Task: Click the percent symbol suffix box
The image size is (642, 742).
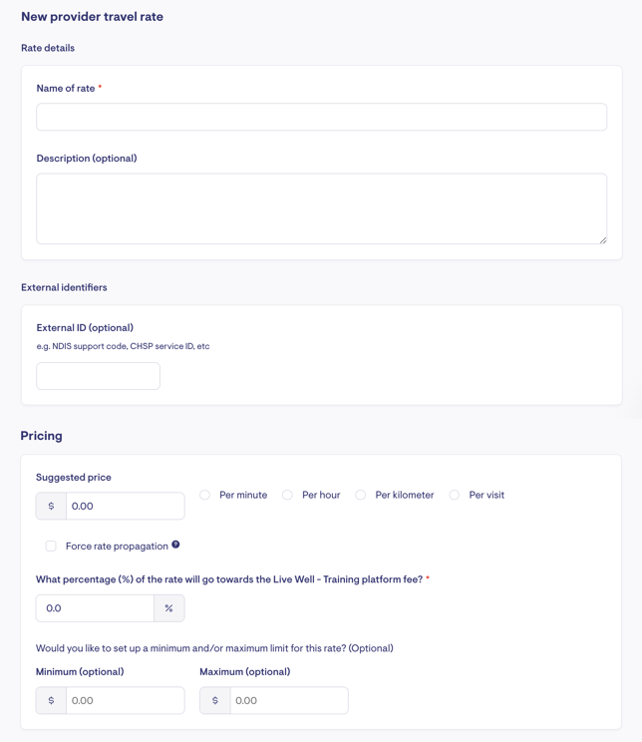Action: point(168,608)
